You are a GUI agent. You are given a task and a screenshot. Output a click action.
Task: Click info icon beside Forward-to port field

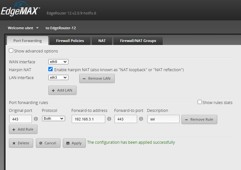pos(141,119)
